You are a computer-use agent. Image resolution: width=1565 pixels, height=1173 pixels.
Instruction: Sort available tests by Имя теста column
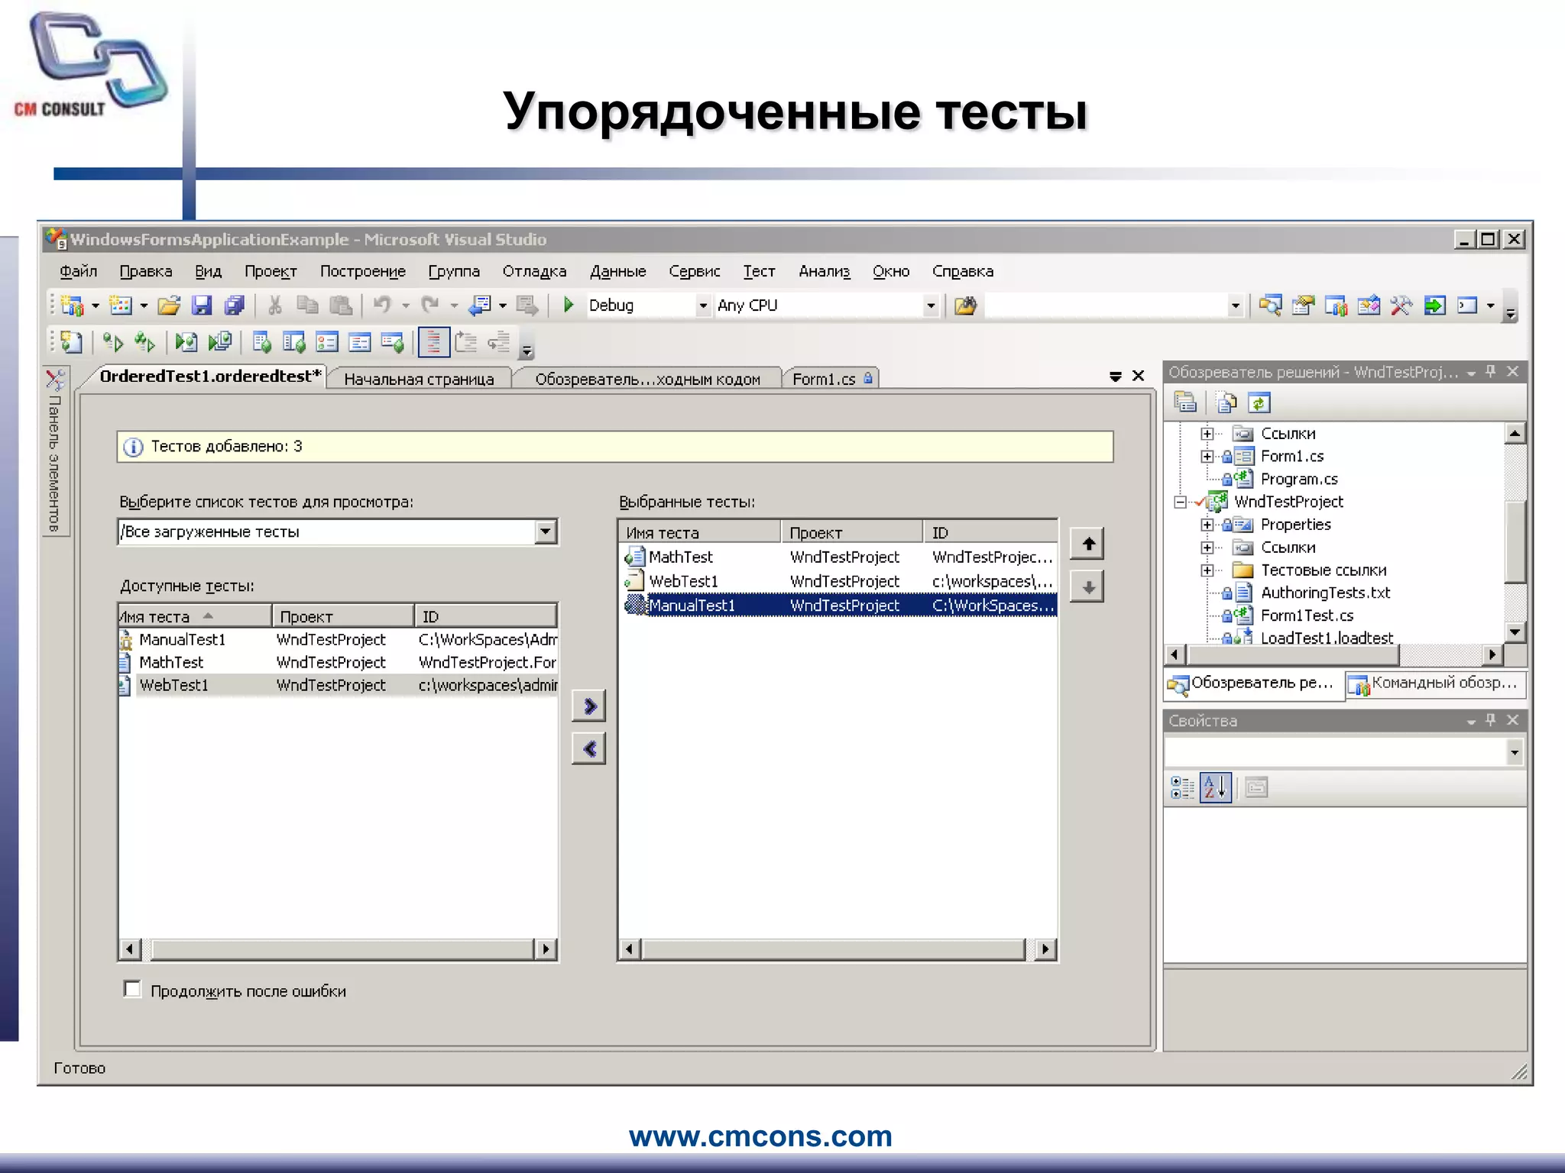point(195,616)
